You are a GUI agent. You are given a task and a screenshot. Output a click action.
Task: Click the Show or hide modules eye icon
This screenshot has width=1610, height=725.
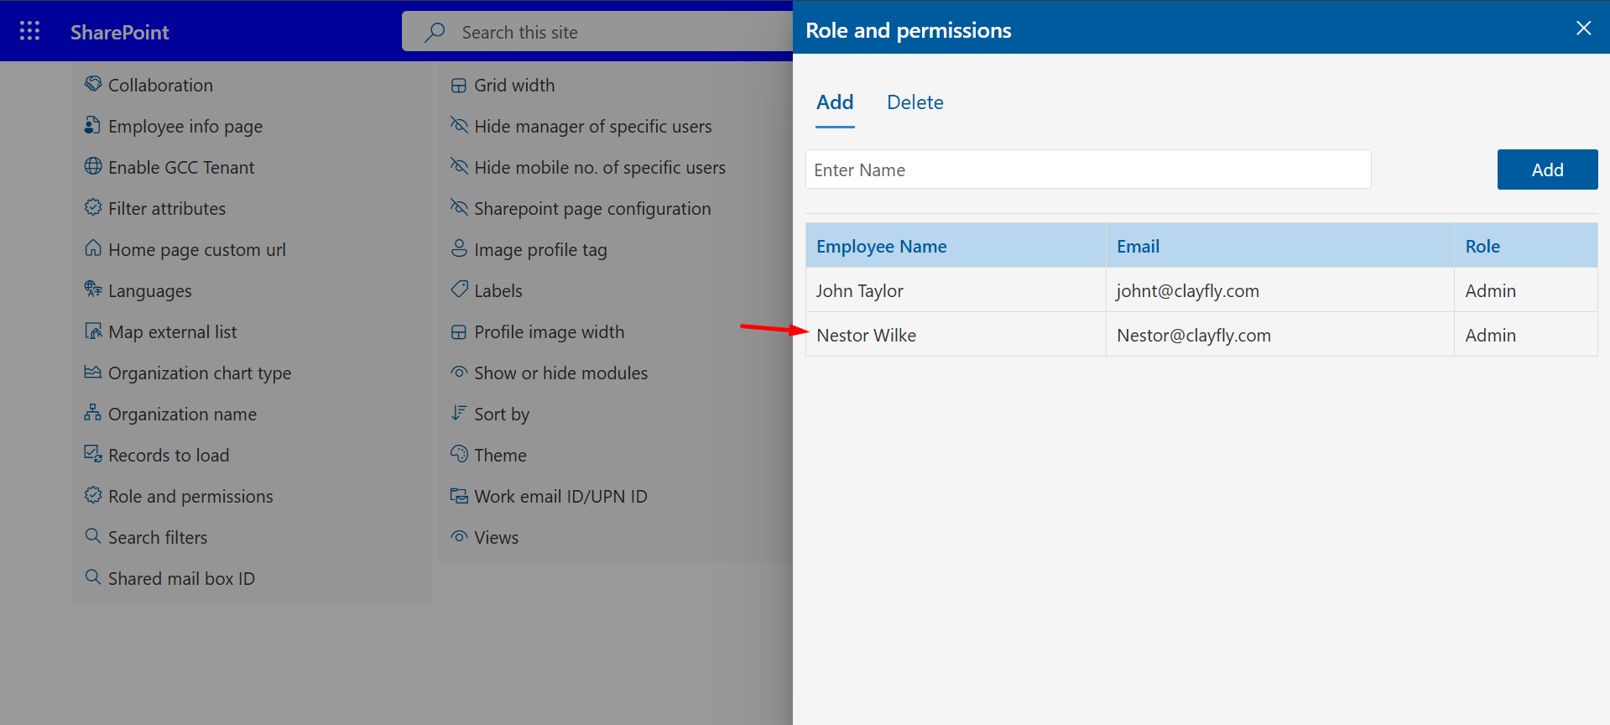click(459, 372)
